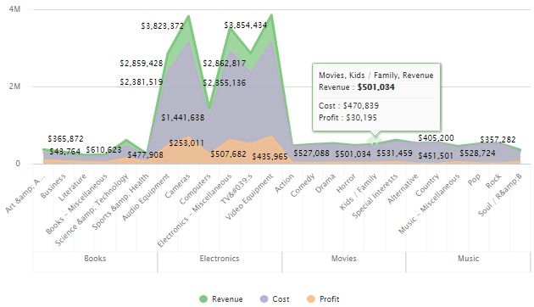Select the Movies category group label
Viewport: 534px width, 307px height.
pyautogui.click(x=343, y=259)
